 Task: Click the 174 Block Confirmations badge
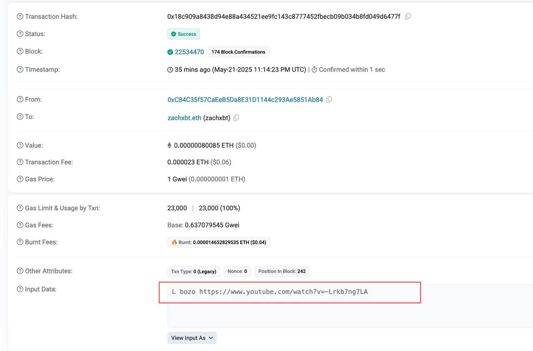238,52
